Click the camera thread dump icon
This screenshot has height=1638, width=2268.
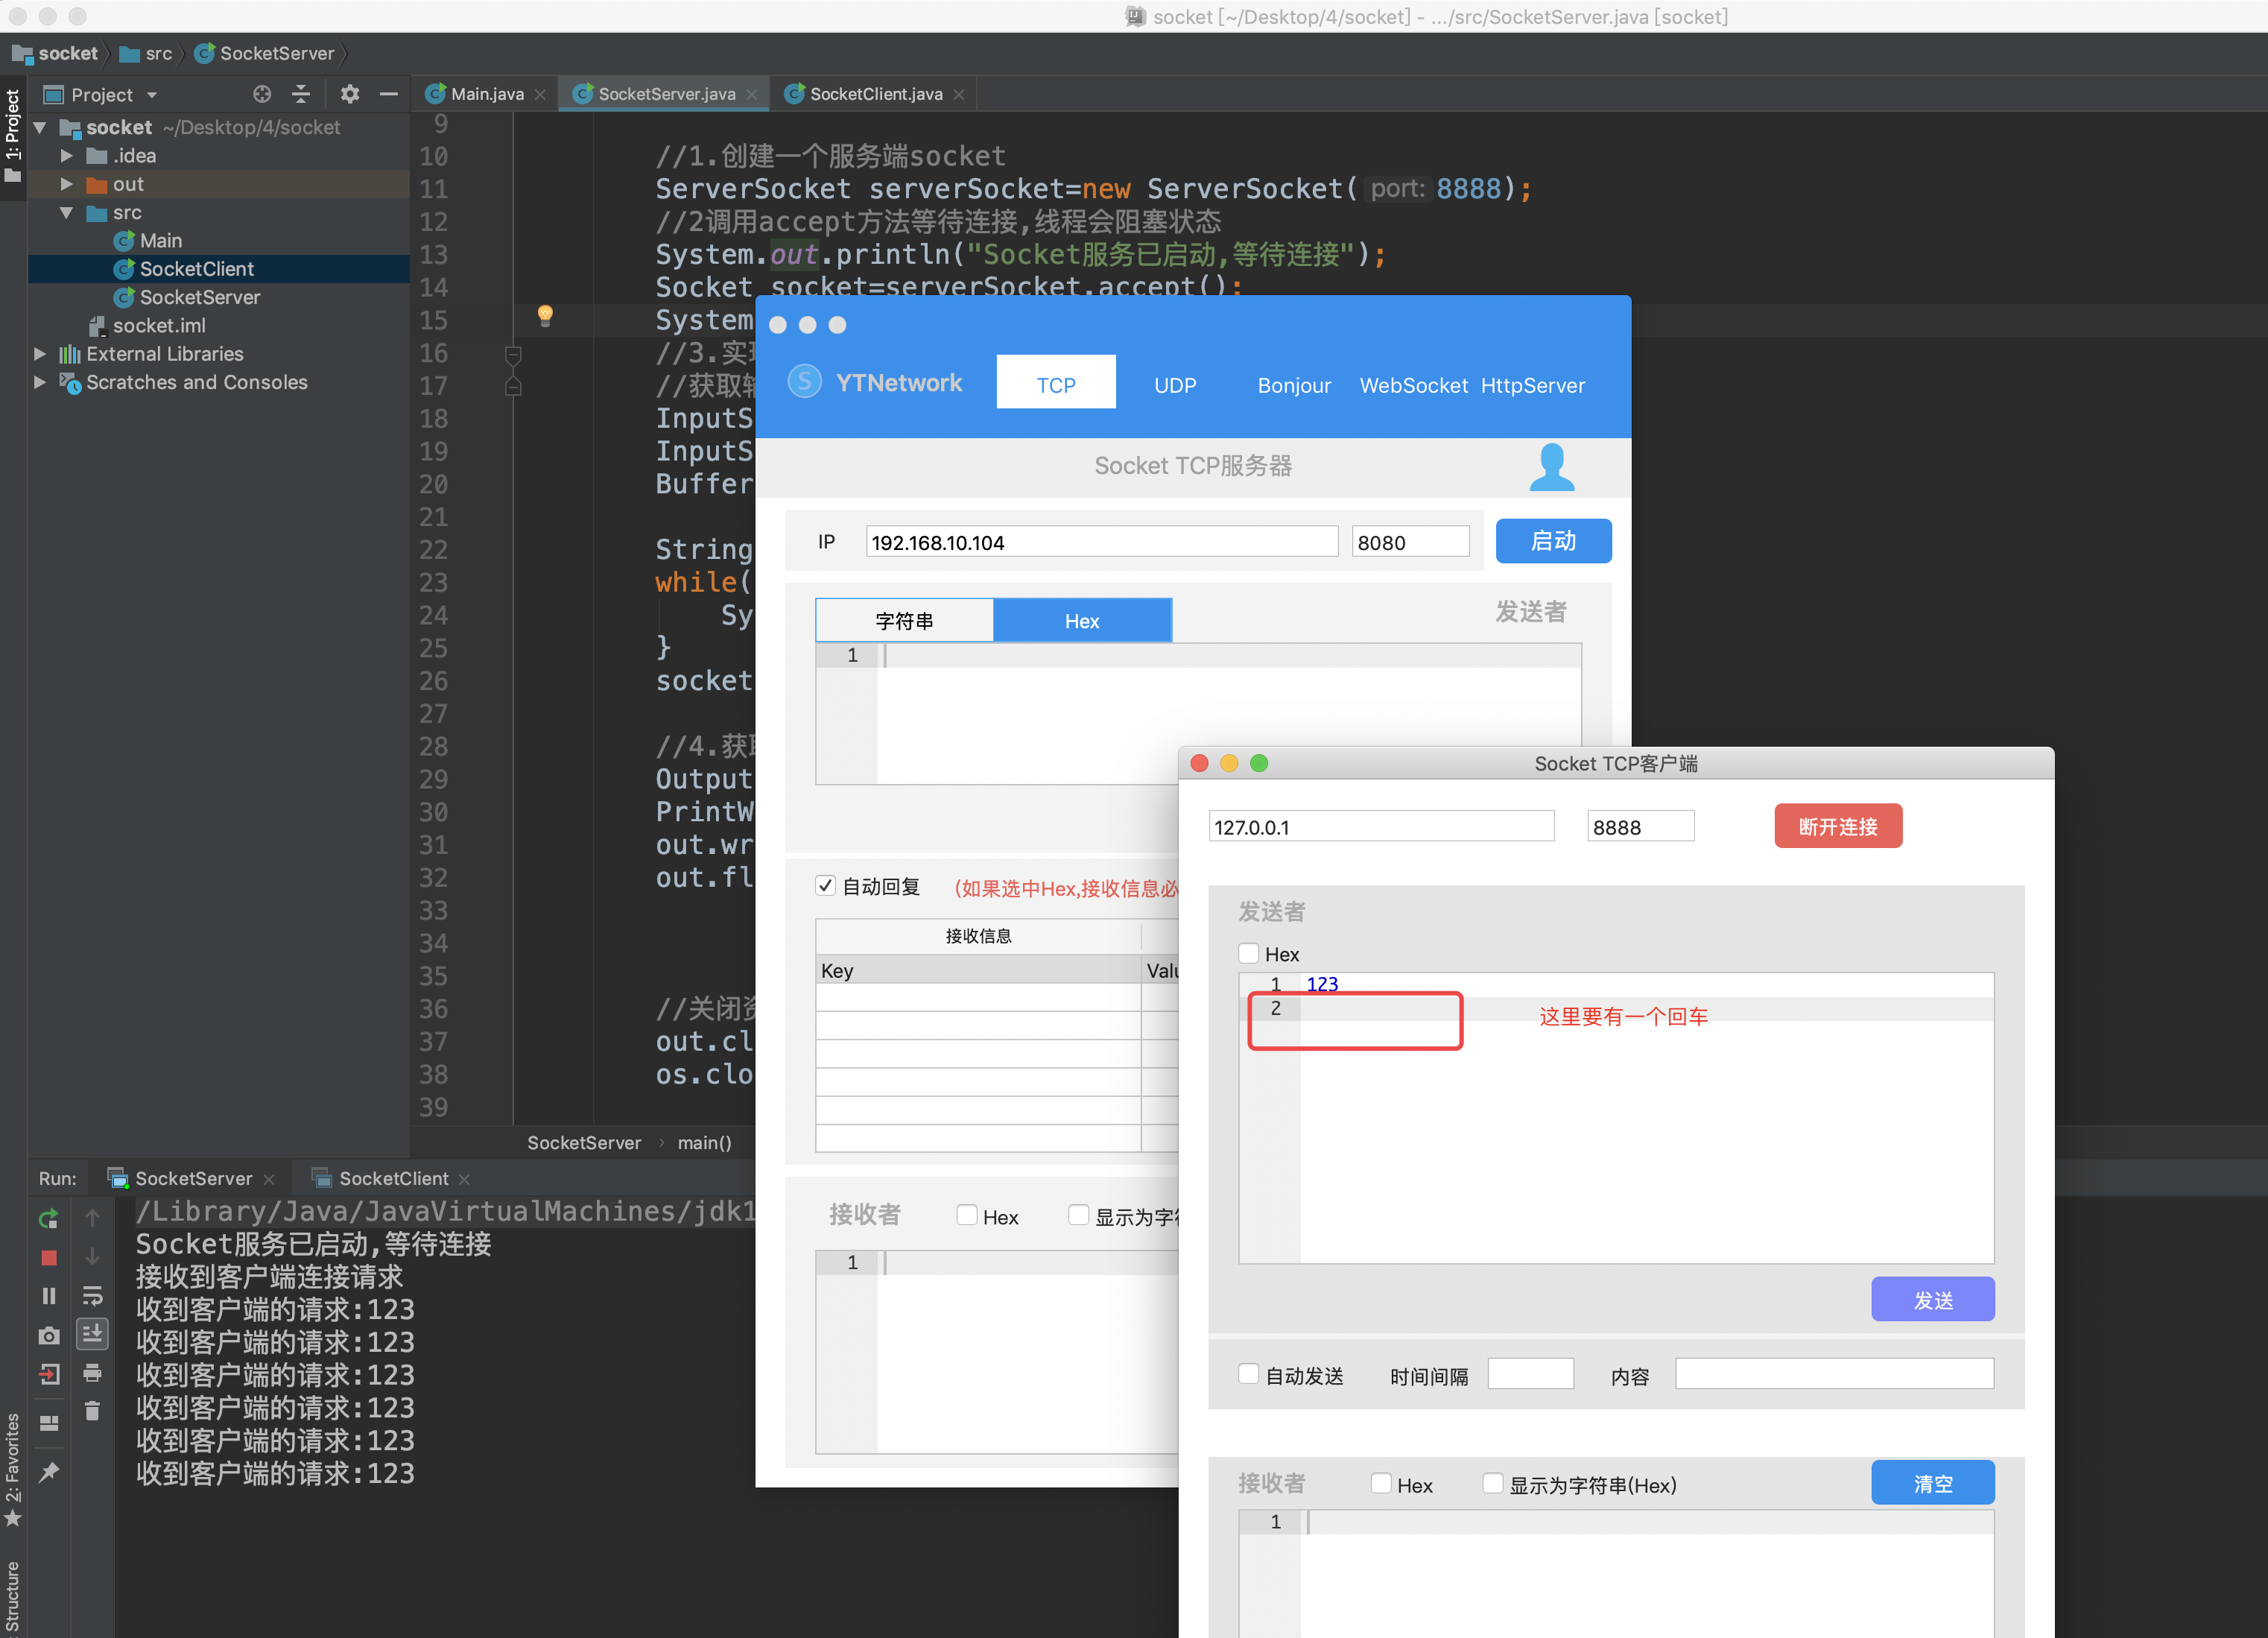point(48,1336)
